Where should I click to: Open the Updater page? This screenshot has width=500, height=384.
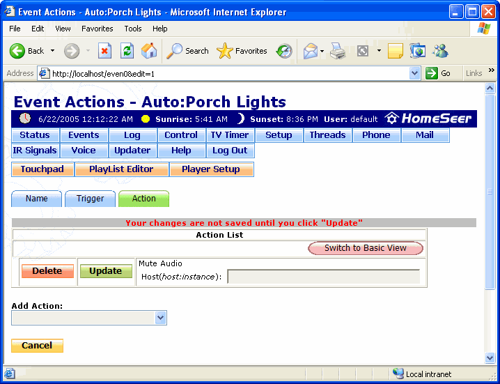[x=132, y=151]
